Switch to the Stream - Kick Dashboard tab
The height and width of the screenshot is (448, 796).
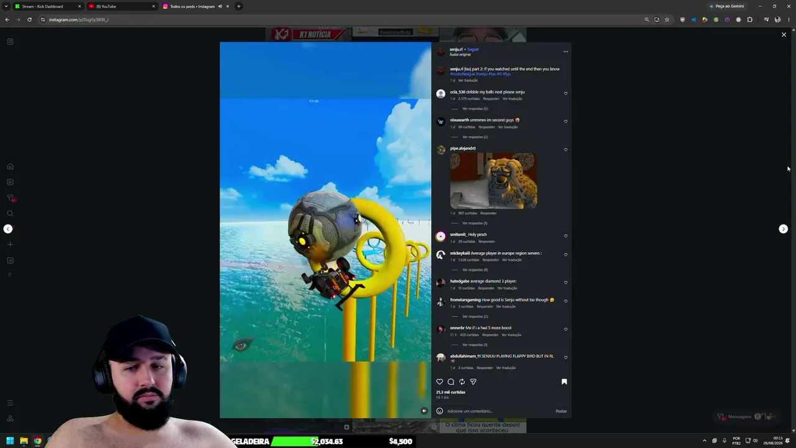coord(49,6)
